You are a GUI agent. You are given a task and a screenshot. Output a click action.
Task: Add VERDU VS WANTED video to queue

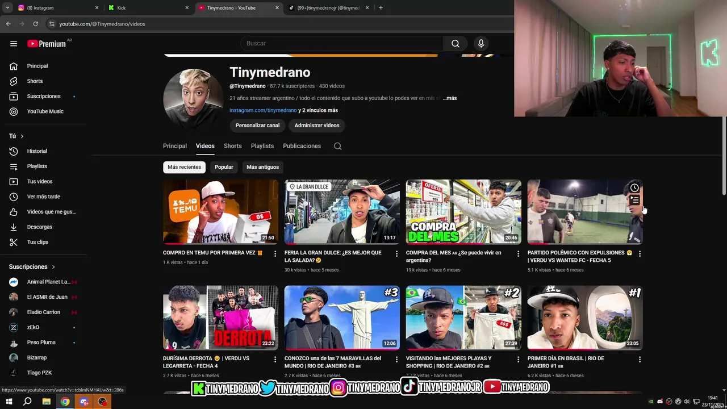click(634, 200)
